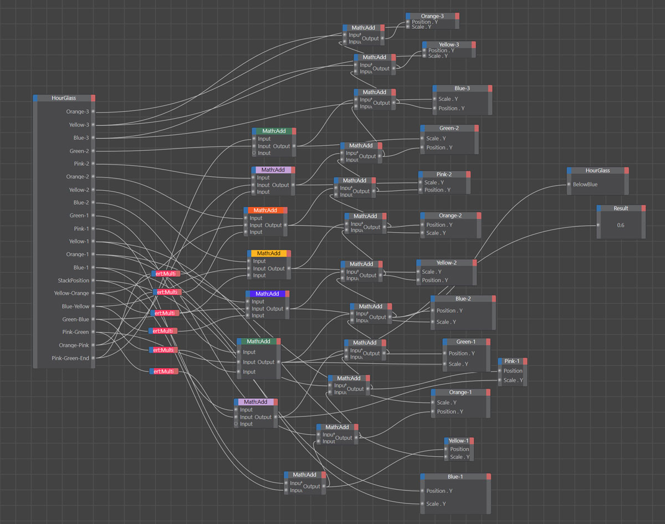Click Position . Y port on Orange-2 node
The image size is (665, 524).
(x=422, y=225)
